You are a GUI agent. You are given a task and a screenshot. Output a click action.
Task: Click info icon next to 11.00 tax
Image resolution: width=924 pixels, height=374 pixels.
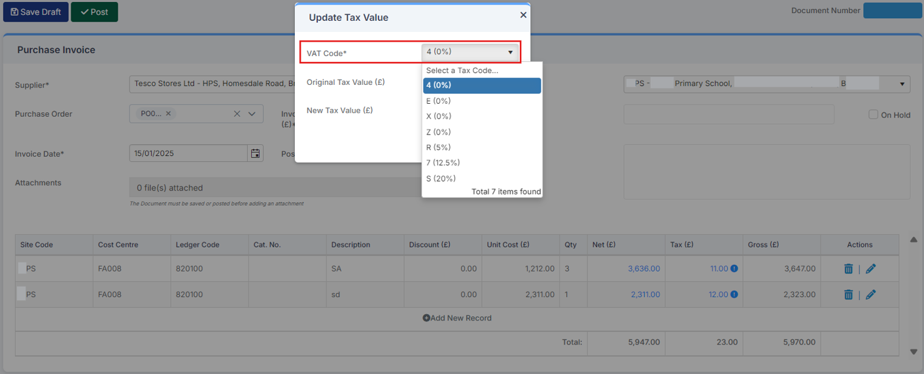[734, 268]
